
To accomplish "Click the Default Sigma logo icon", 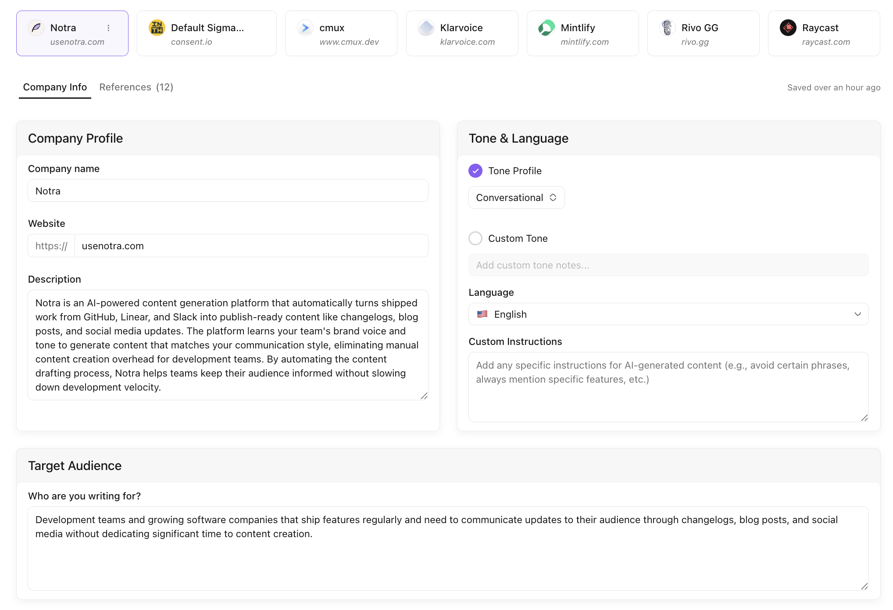I will (x=157, y=28).
